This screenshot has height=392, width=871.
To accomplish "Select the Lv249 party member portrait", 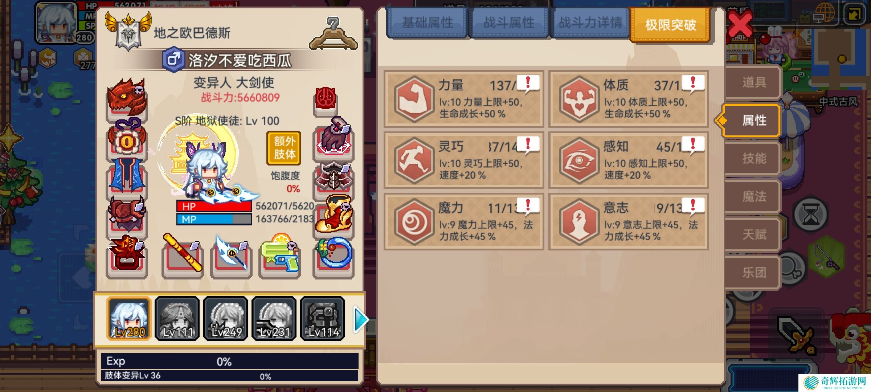I will (x=226, y=319).
